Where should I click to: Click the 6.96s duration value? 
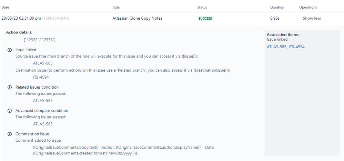pyautogui.click(x=275, y=18)
